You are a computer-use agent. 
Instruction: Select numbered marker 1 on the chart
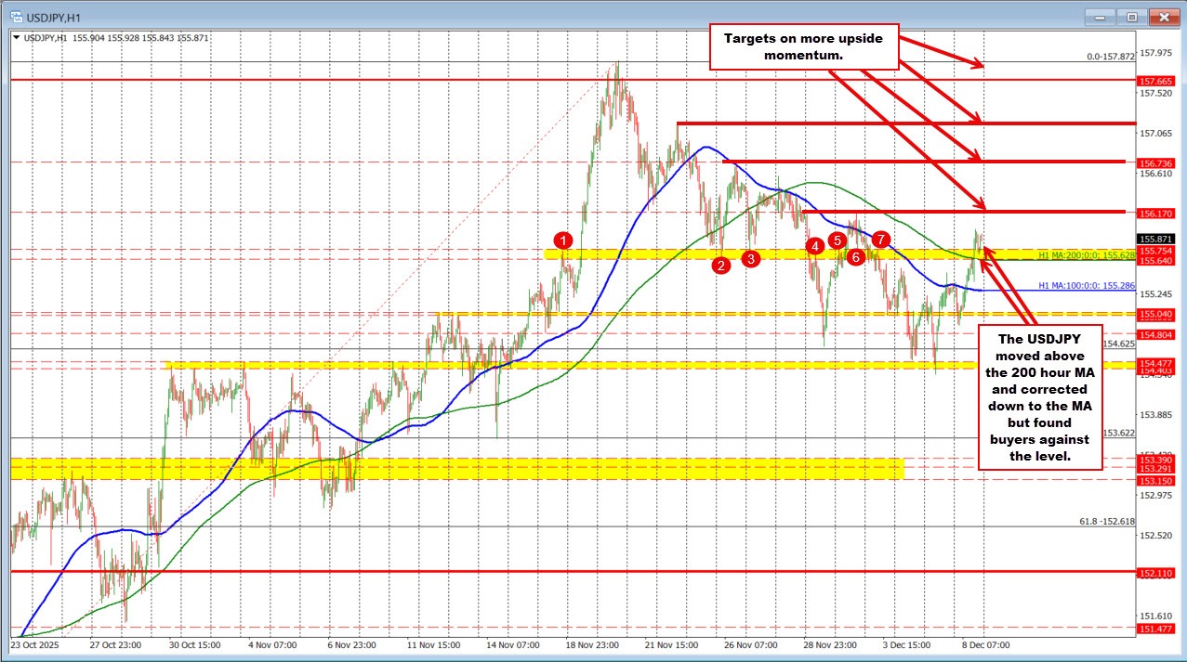(x=561, y=241)
